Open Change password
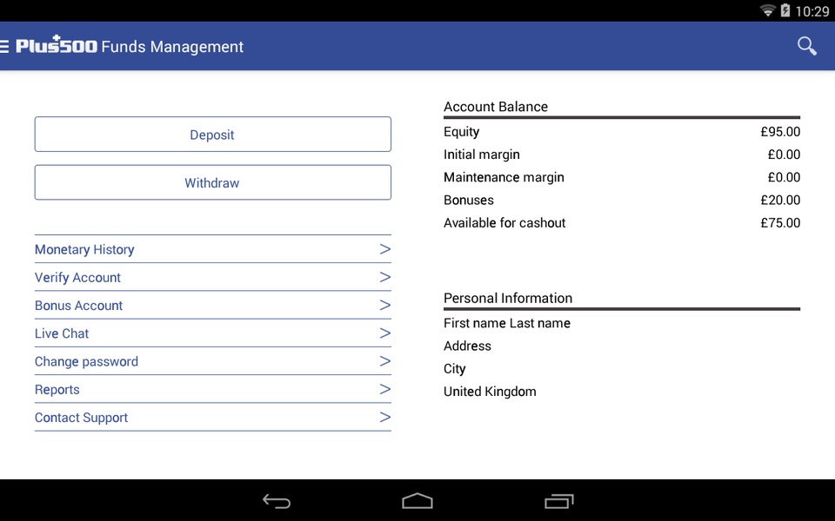This screenshot has height=521, width=835. pyautogui.click(x=213, y=361)
